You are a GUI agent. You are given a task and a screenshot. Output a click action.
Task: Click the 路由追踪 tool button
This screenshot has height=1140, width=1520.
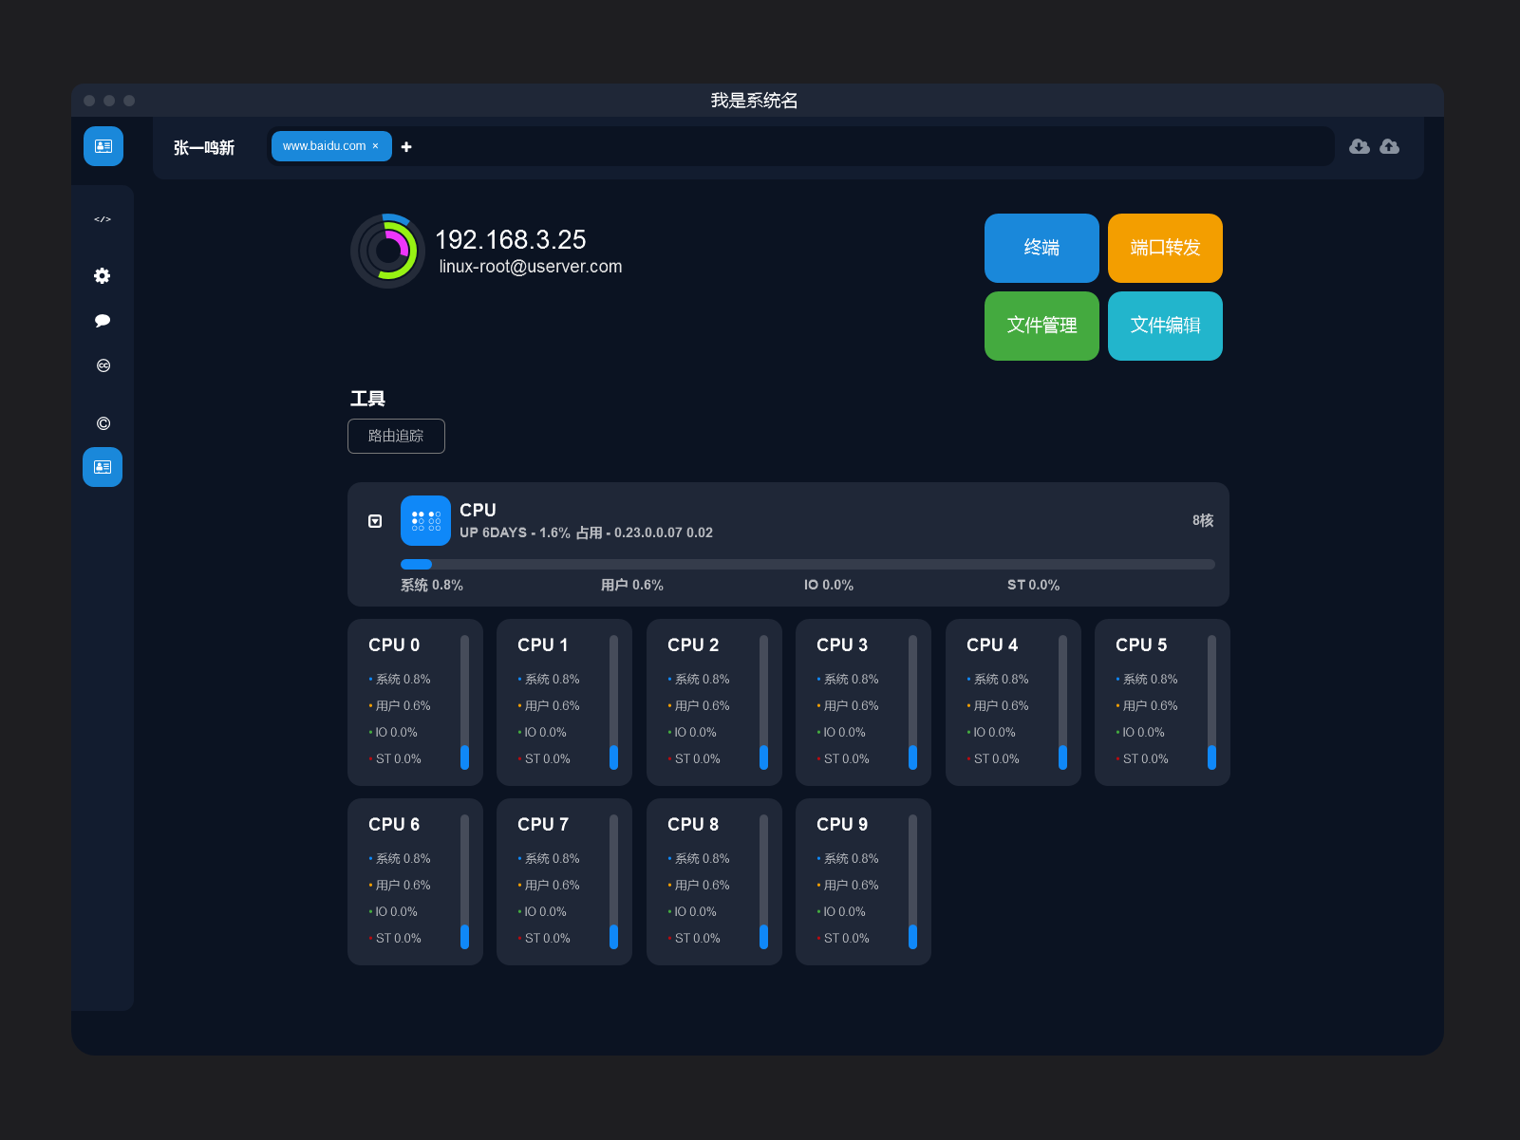[x=396, y=436]
